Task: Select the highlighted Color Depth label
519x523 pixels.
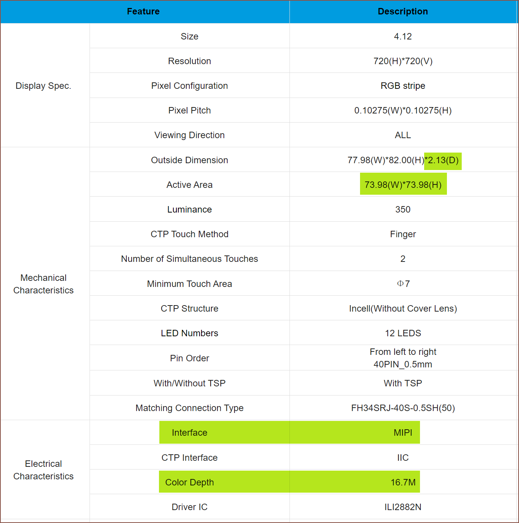Action: click(189, 482)
